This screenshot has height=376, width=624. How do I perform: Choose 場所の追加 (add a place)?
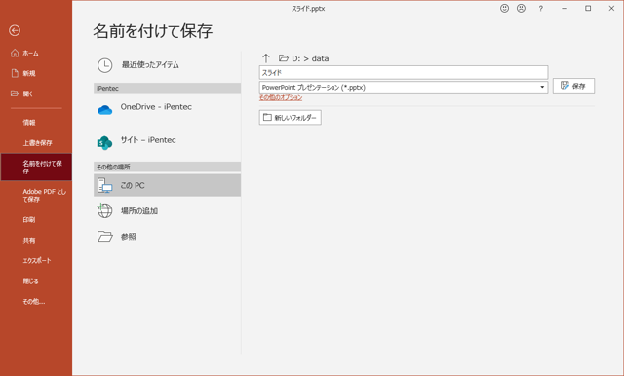(167, 211)
